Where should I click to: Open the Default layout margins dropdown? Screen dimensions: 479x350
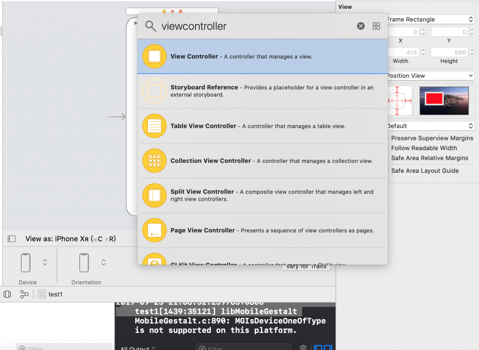click(431, 125)
